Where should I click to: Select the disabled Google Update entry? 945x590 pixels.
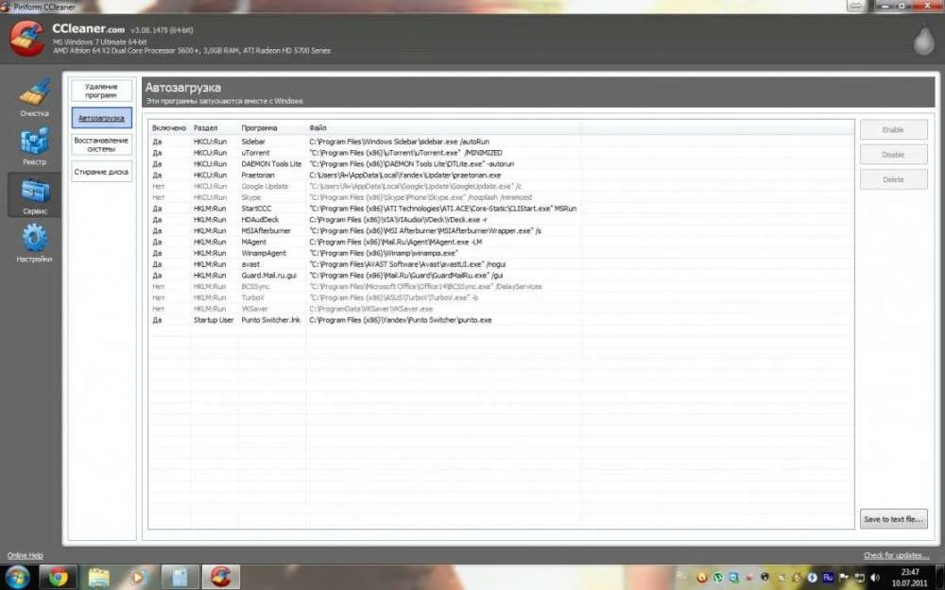pos(502,186)
